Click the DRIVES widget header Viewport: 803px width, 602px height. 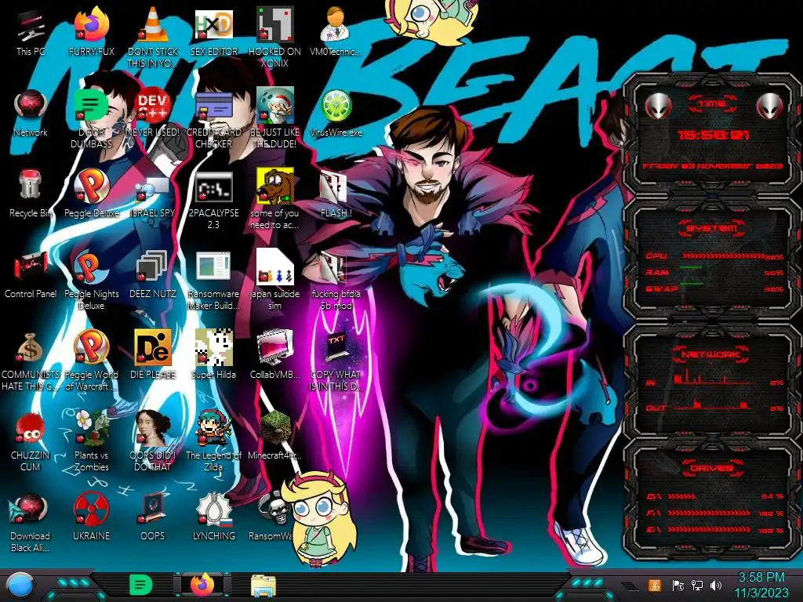coord(712,468)
